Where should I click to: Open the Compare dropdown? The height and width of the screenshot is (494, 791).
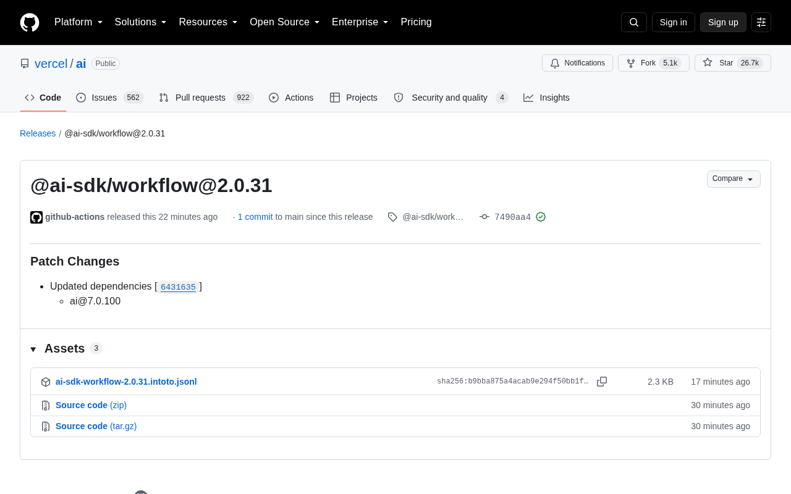pos(734,179)
